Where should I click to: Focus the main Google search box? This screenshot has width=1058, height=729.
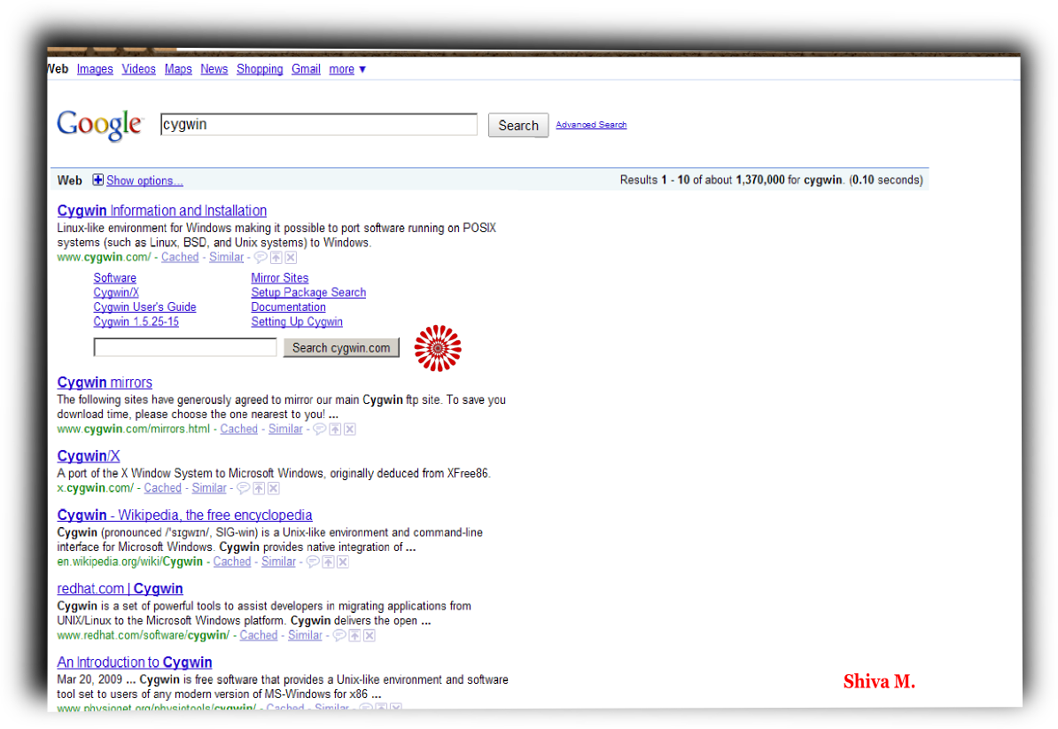pyautogui.click(x=318, y=125)
